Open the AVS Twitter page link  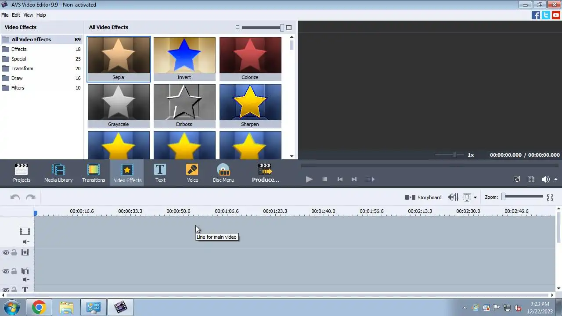(546, 15)
